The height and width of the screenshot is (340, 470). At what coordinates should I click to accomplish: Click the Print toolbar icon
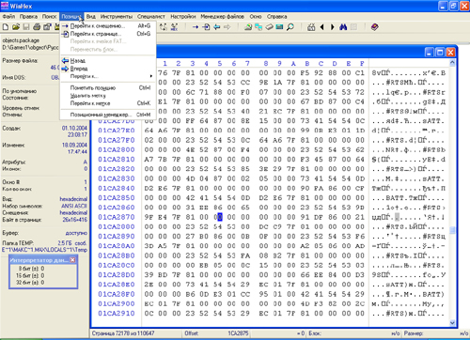[37, 27]
